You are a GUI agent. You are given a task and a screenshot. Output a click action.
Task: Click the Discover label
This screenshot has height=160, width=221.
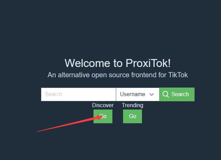click(103, 105)
